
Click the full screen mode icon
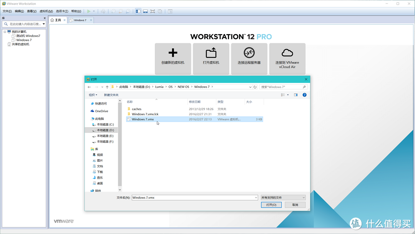point(153,11)
